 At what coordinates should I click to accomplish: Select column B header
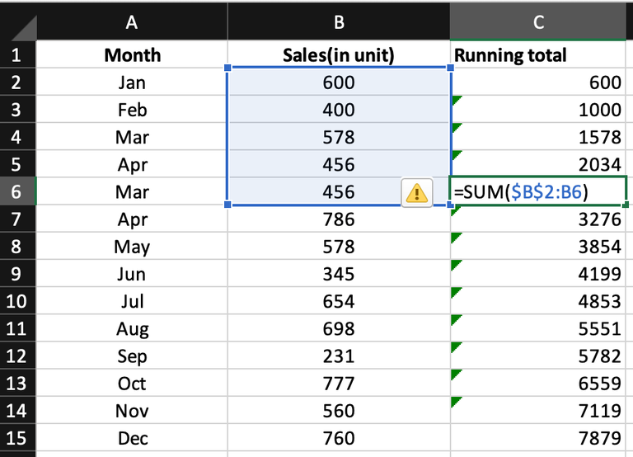[x=338, y=23]
